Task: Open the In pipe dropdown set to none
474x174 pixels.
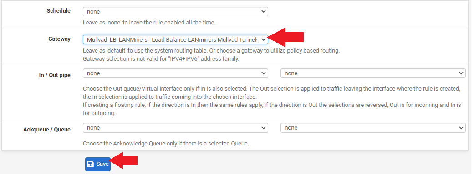Action: point(175,73)
